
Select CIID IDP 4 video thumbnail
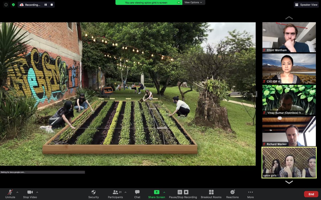click(x=289, y=69)
